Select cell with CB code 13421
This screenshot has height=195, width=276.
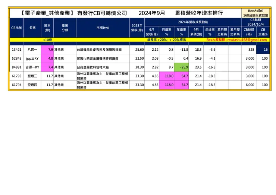[x=16, y=50]
